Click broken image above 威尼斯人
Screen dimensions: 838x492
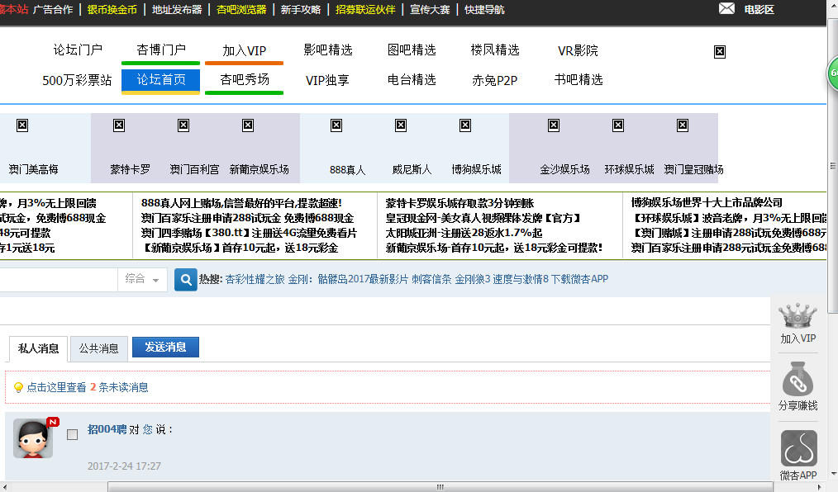pos(400,125)
